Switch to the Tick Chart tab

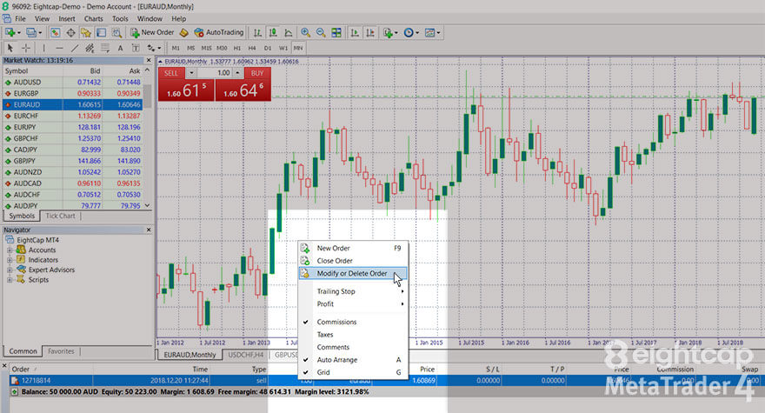pos(60,216)
